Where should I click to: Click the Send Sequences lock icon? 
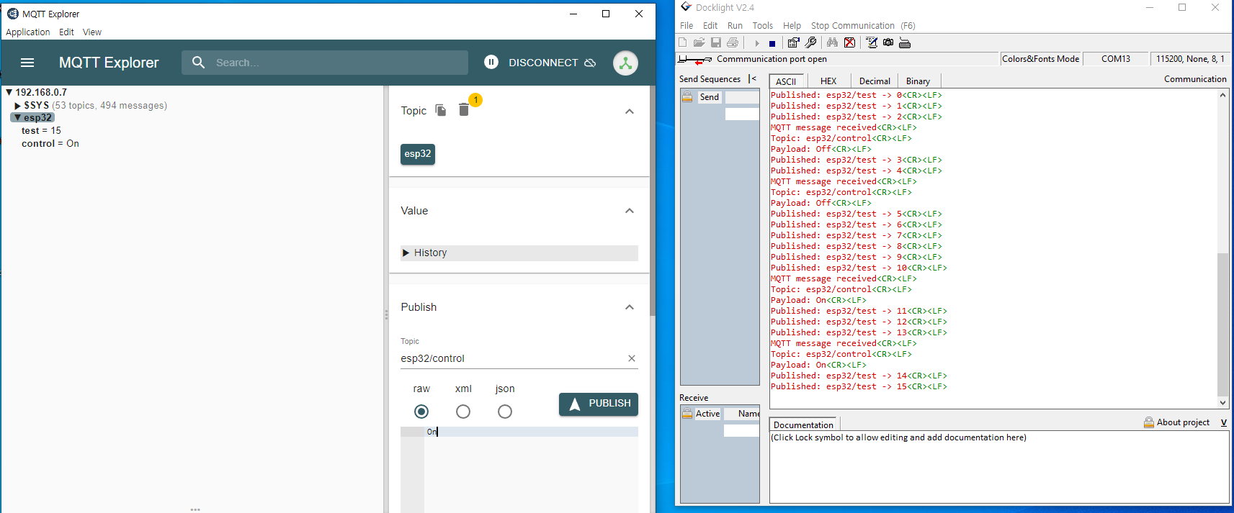(687, 97)
